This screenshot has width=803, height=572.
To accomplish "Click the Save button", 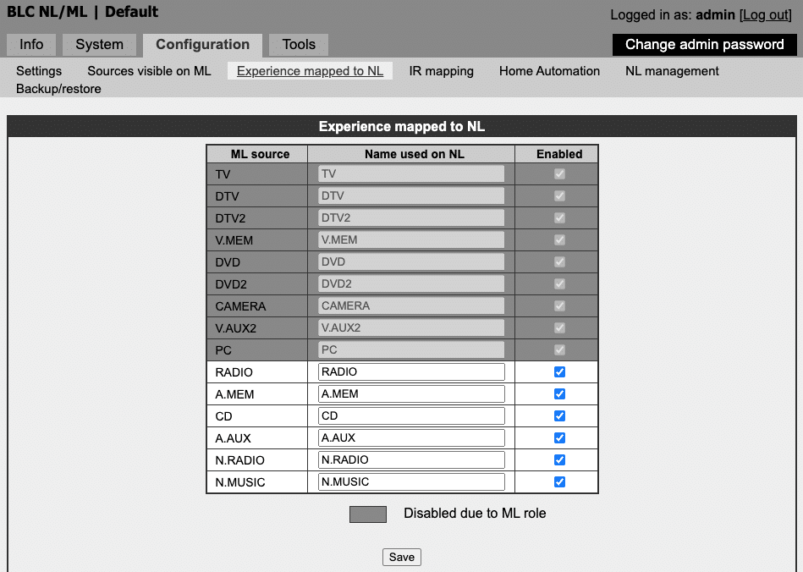I will pos(401,557).
